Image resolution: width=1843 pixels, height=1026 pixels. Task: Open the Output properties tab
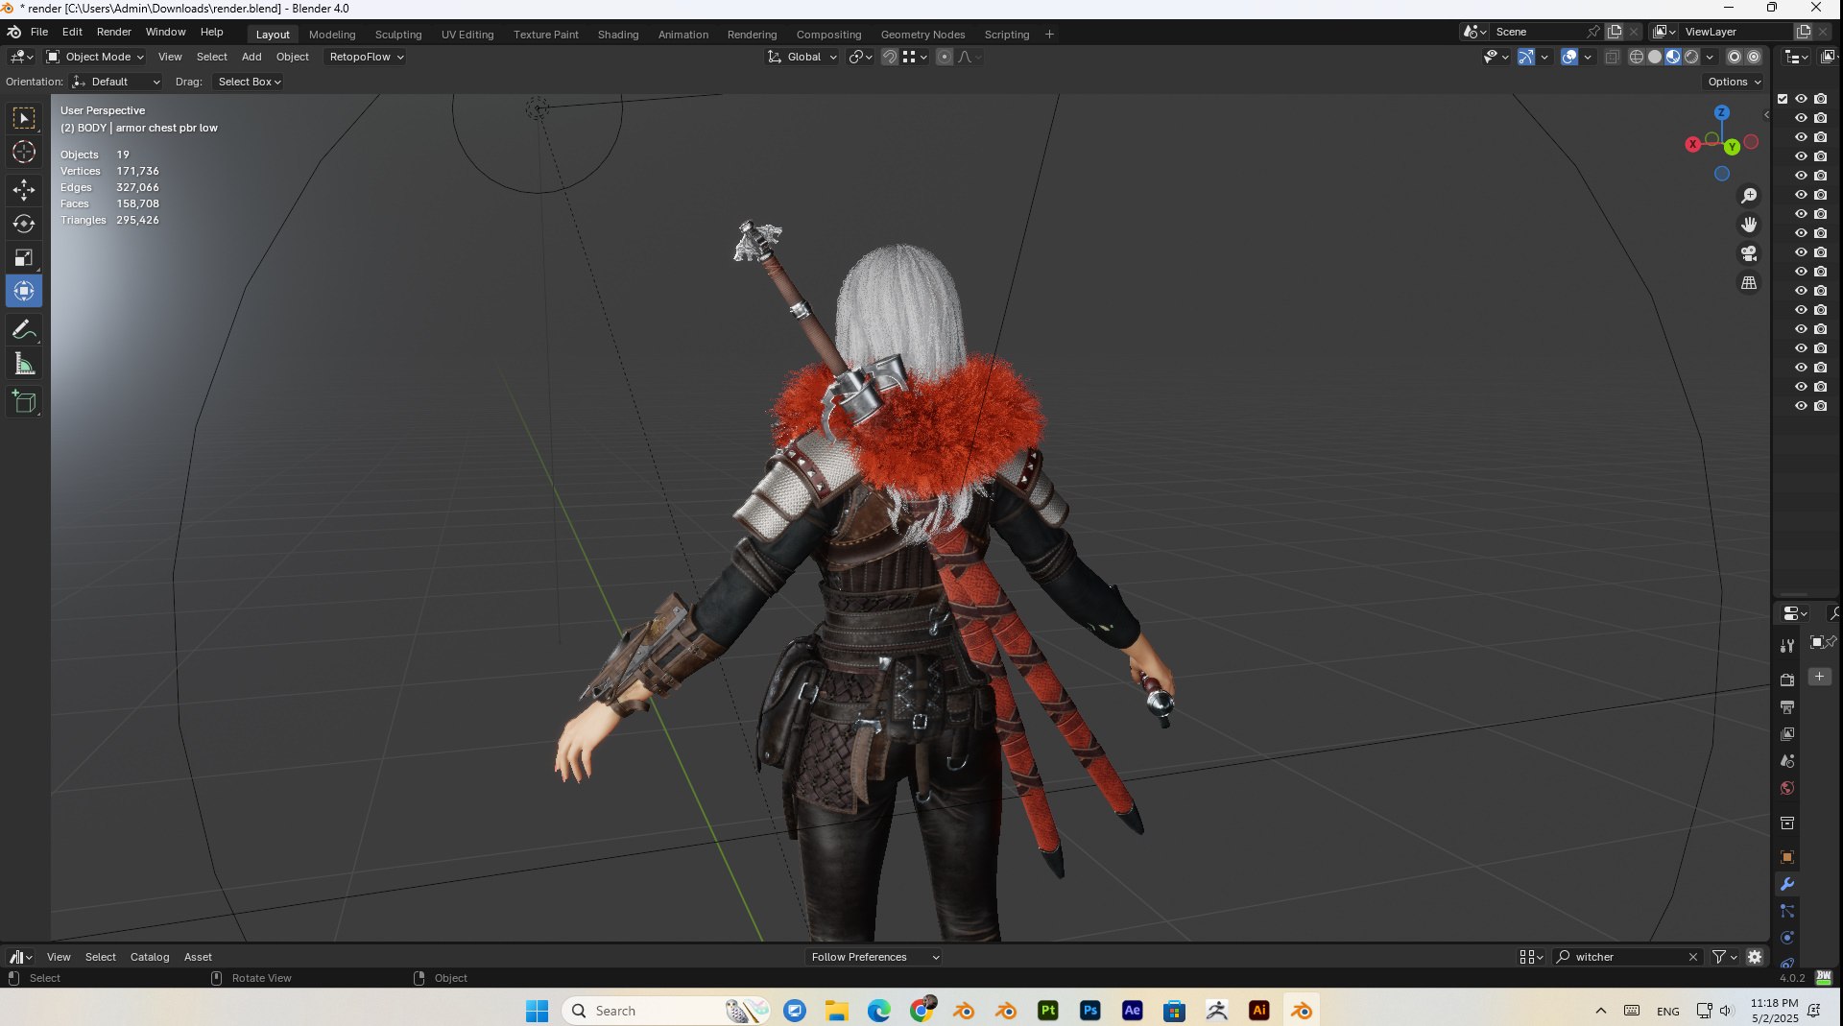(1787, 707)
